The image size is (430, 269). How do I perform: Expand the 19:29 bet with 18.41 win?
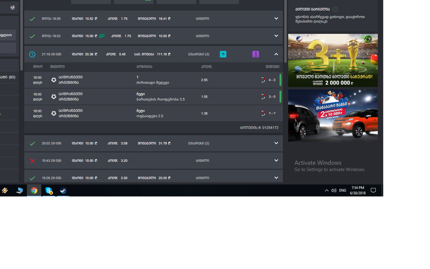click(276, 18)
